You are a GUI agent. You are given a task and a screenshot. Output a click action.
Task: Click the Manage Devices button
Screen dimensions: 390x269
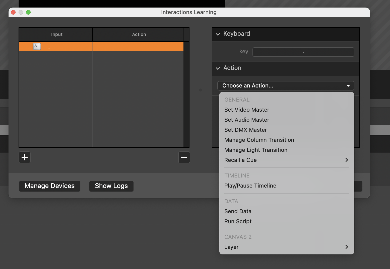point(50,186)
